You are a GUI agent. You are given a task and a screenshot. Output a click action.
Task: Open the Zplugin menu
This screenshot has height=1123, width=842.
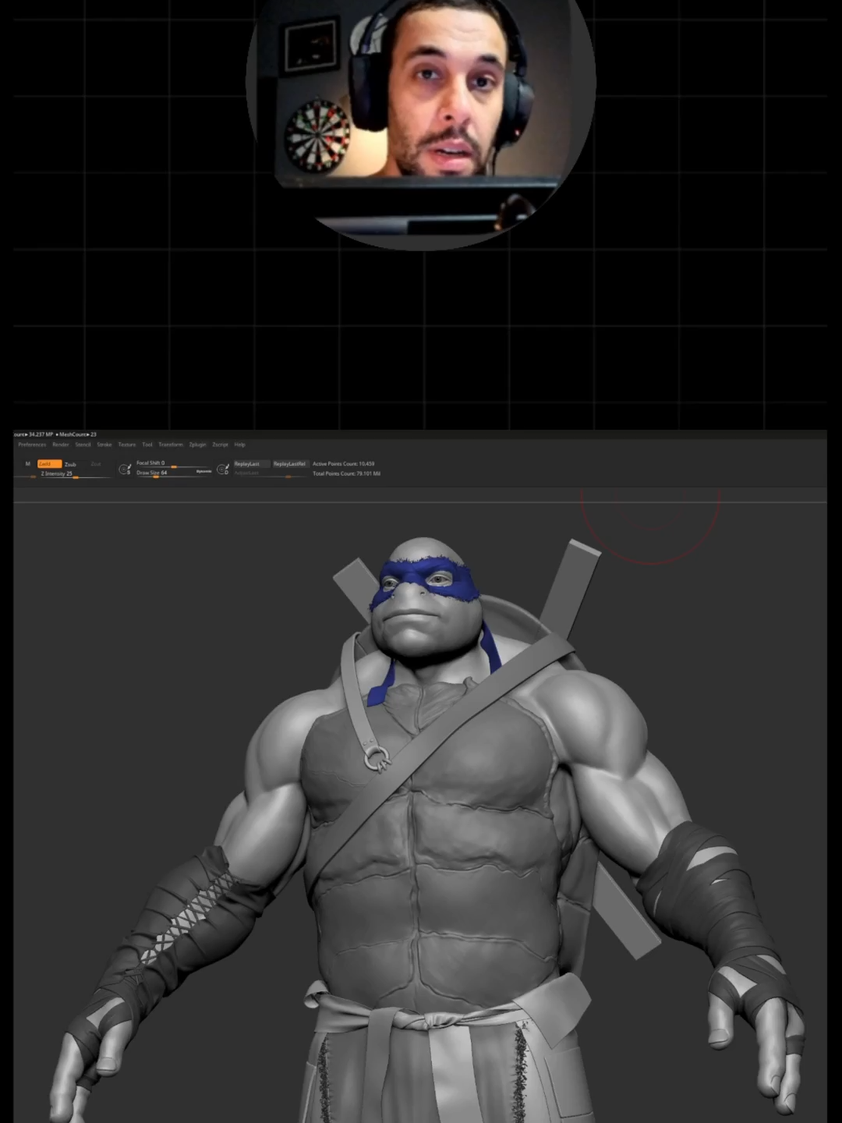click(197, 445)
